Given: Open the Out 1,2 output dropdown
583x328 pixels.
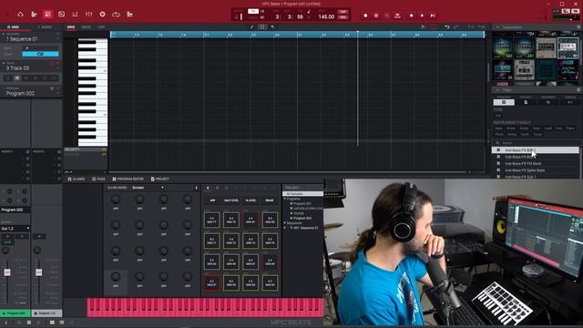Looking at the screenshot, I should (15, 229).
